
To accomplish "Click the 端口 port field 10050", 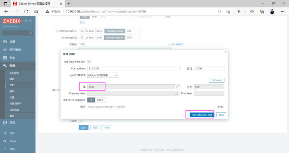I will [209, 68].
